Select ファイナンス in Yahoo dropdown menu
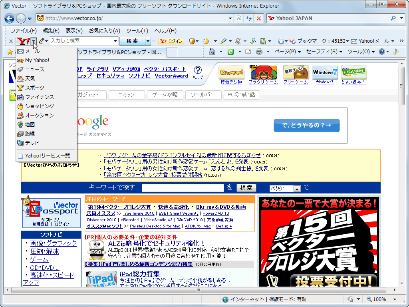Image resolution: width=409 pixels, height=307 pixels. [46, 97]
